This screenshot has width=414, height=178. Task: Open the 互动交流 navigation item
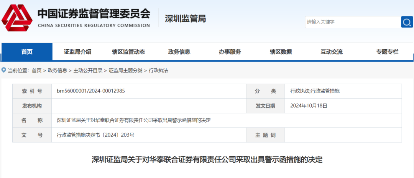[332, 52]
